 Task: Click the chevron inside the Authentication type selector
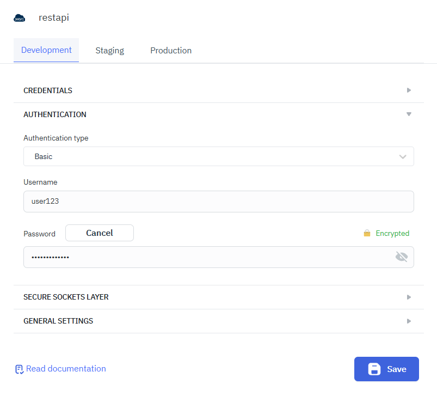[x=403, y=156]
